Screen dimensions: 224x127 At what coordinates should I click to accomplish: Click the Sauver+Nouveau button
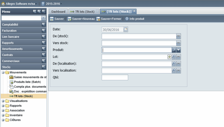click(x=81, y=19)
